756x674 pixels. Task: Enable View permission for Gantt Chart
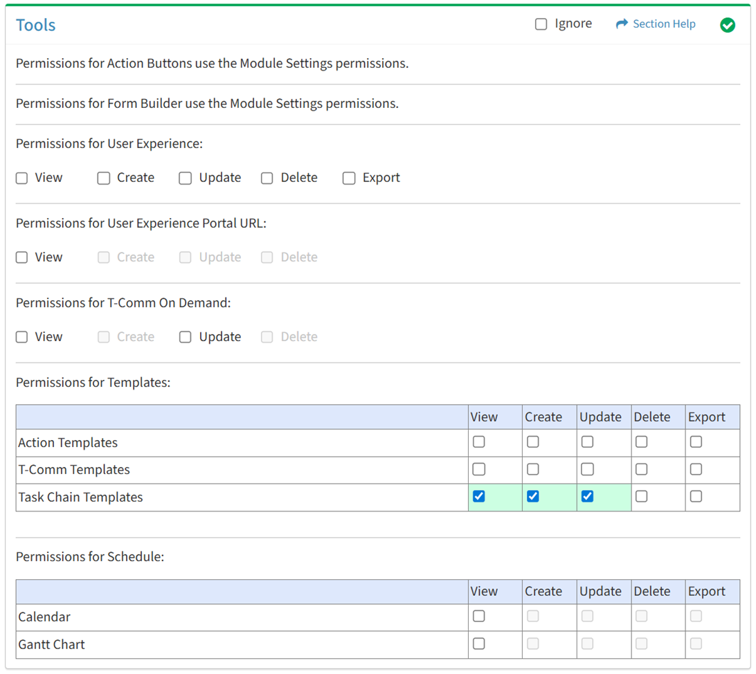click(478, 644)
